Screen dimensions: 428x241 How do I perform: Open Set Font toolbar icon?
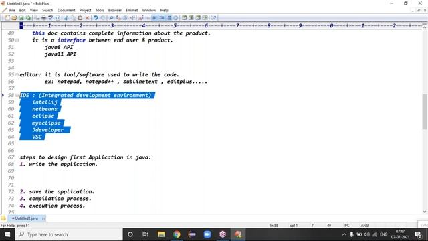click(x=141, y=18)
